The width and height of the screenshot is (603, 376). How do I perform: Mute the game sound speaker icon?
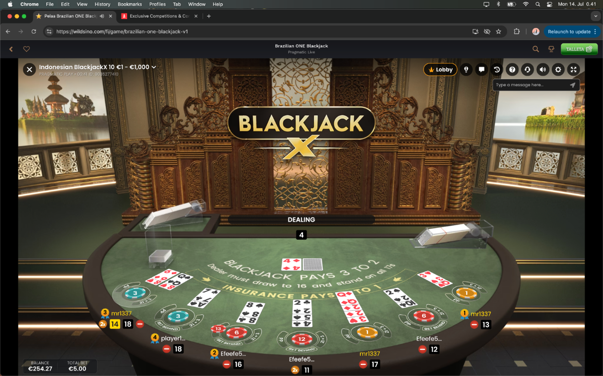[543, 70]
